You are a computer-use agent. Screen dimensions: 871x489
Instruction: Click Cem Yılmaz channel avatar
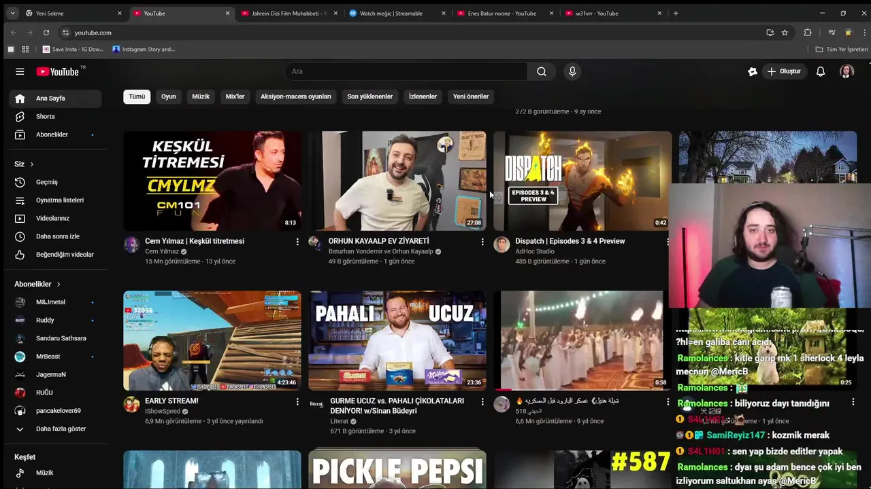click(x=131, y=244)
